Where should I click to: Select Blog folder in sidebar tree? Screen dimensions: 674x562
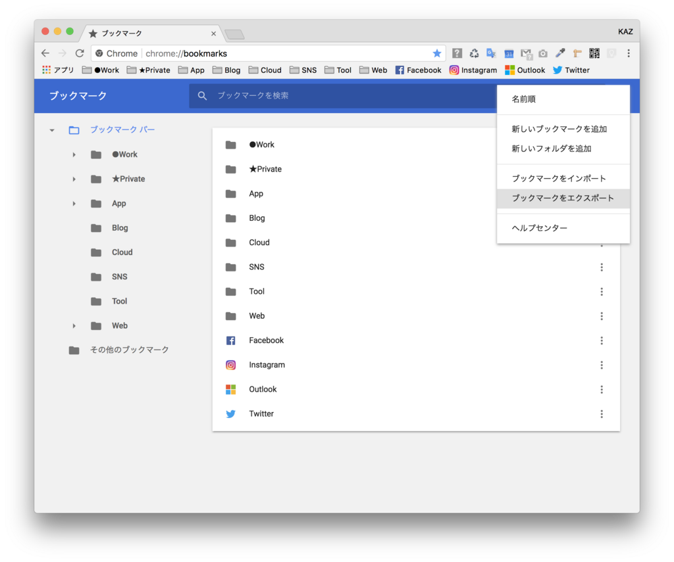click(110, 228)
